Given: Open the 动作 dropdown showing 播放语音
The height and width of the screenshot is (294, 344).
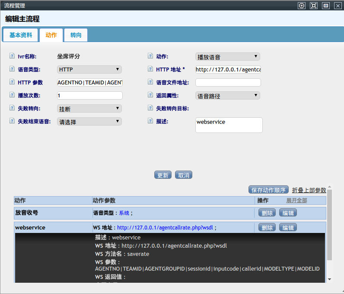Looking at the screenshot, I should (228, 57).
